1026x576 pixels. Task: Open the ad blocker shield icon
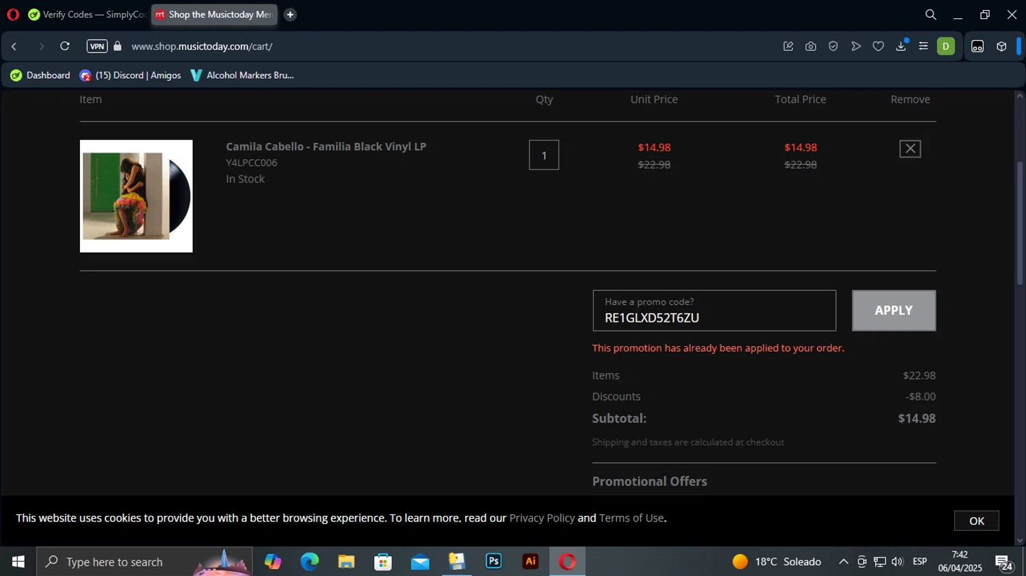[833, 46]
